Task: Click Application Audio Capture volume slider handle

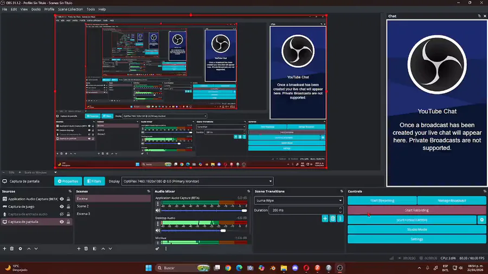Action: (x=245, y=210)
